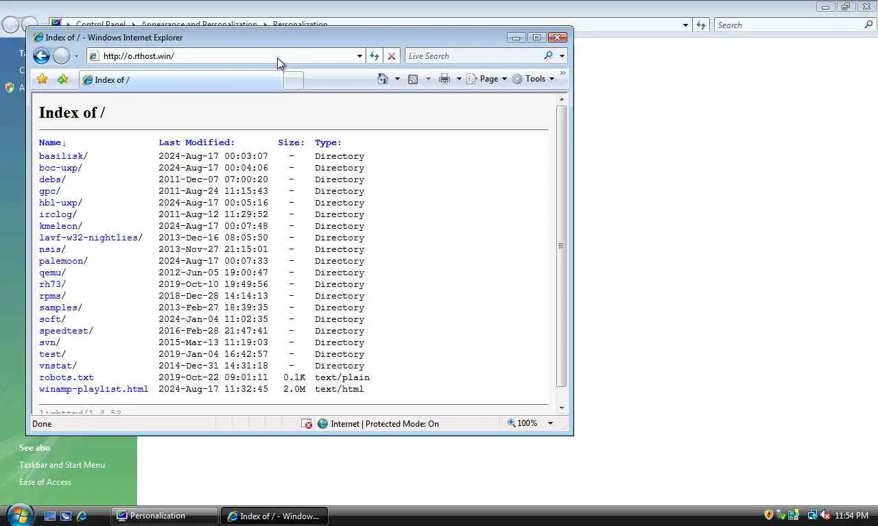Viewport: 878px width, 526px height.
Task: Click the Print icon in command bar
Action: [x=444, y=79]
